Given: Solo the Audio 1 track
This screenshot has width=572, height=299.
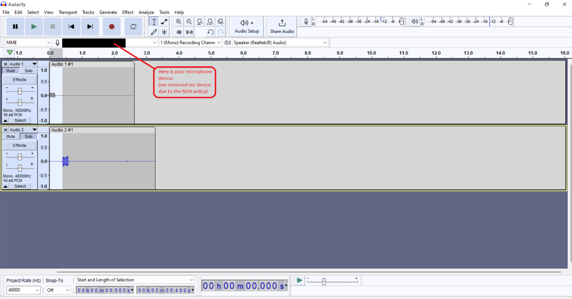Looking at the screenshot, I should coord(29,71).
